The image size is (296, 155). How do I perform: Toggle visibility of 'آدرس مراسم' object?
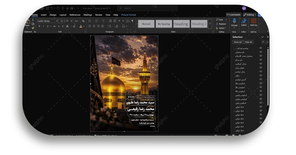click(x=261, y=79)
